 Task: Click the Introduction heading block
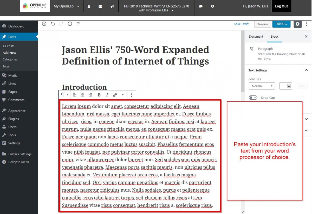pyautogui.click(x=84, y=87)
